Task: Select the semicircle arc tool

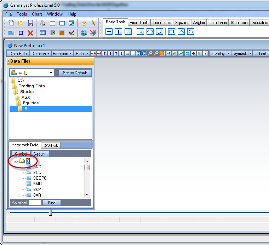Action: pos(150,31)
